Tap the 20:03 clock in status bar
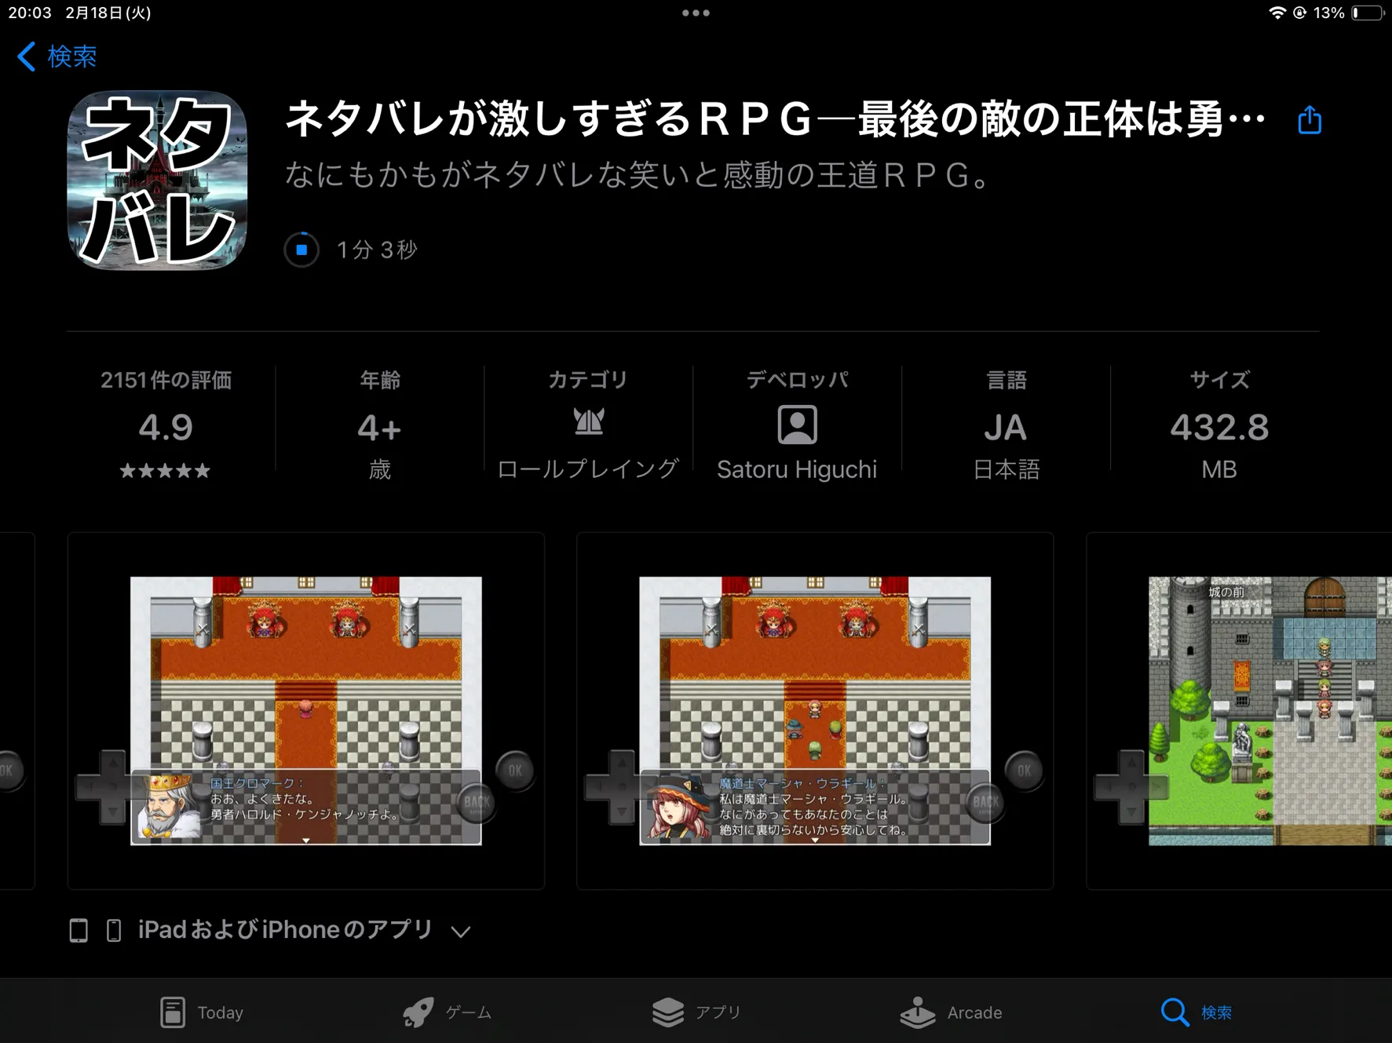1392x1043 pixels. point(30,13)
